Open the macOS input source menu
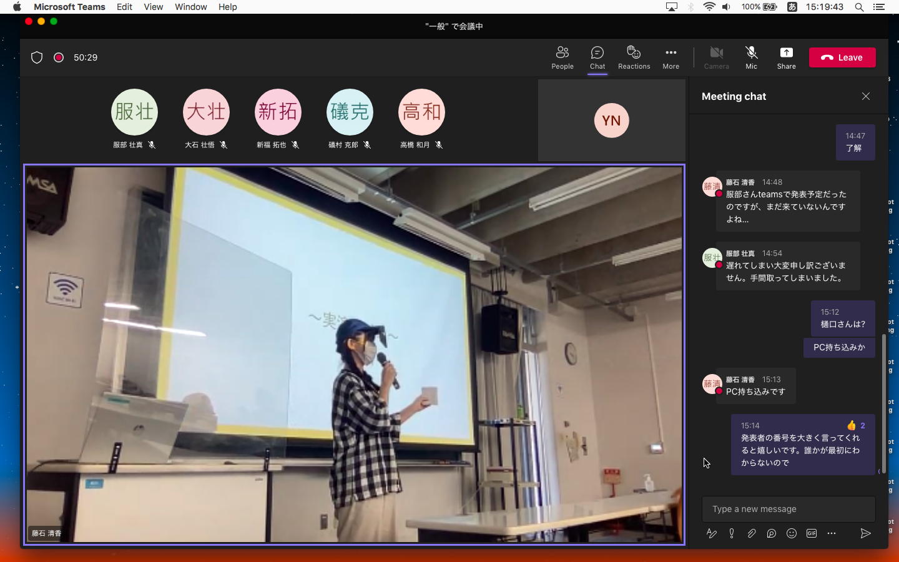Screen dimensions: 899x562 (792, 7)
